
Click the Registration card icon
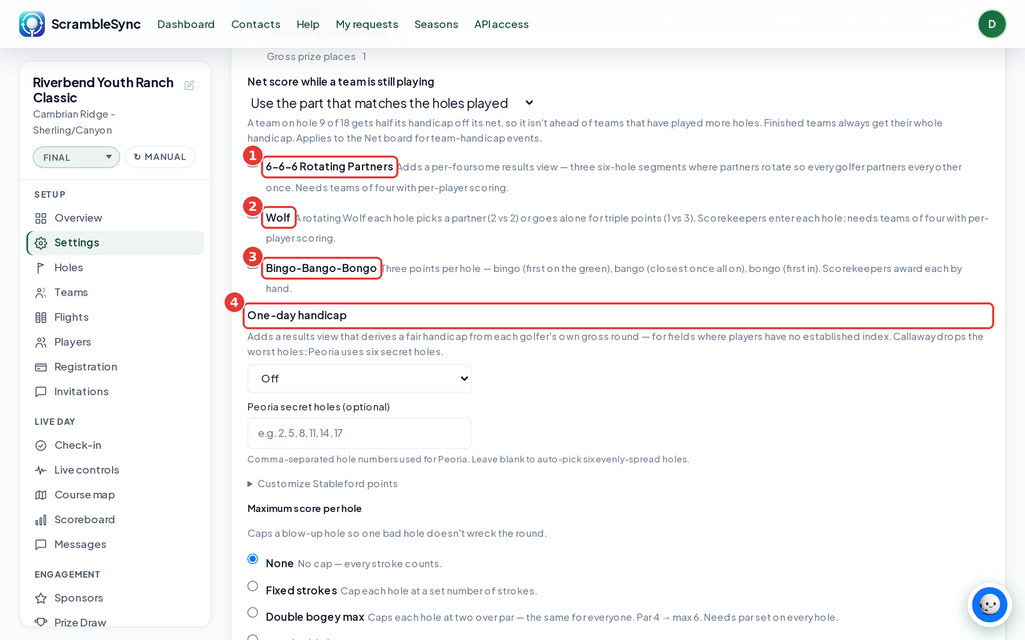point(41,367)
